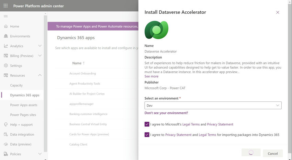Screen dimensions: 292x160
Task: Click the Cancel button
Action: (x=273, y=153)
